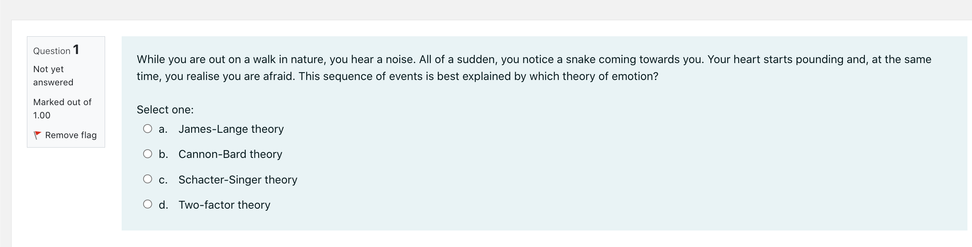The width and height of the screenshot is (972, 247).
Task: Click the Remove flag link
Action: (x=71, y=135)
